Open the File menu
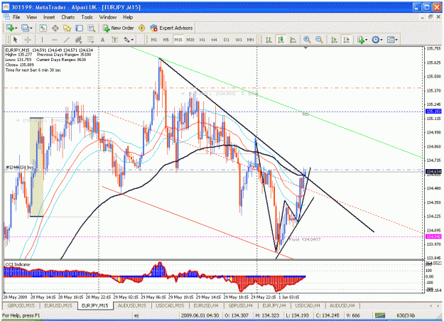444x321 pixels. click(16, 17)
